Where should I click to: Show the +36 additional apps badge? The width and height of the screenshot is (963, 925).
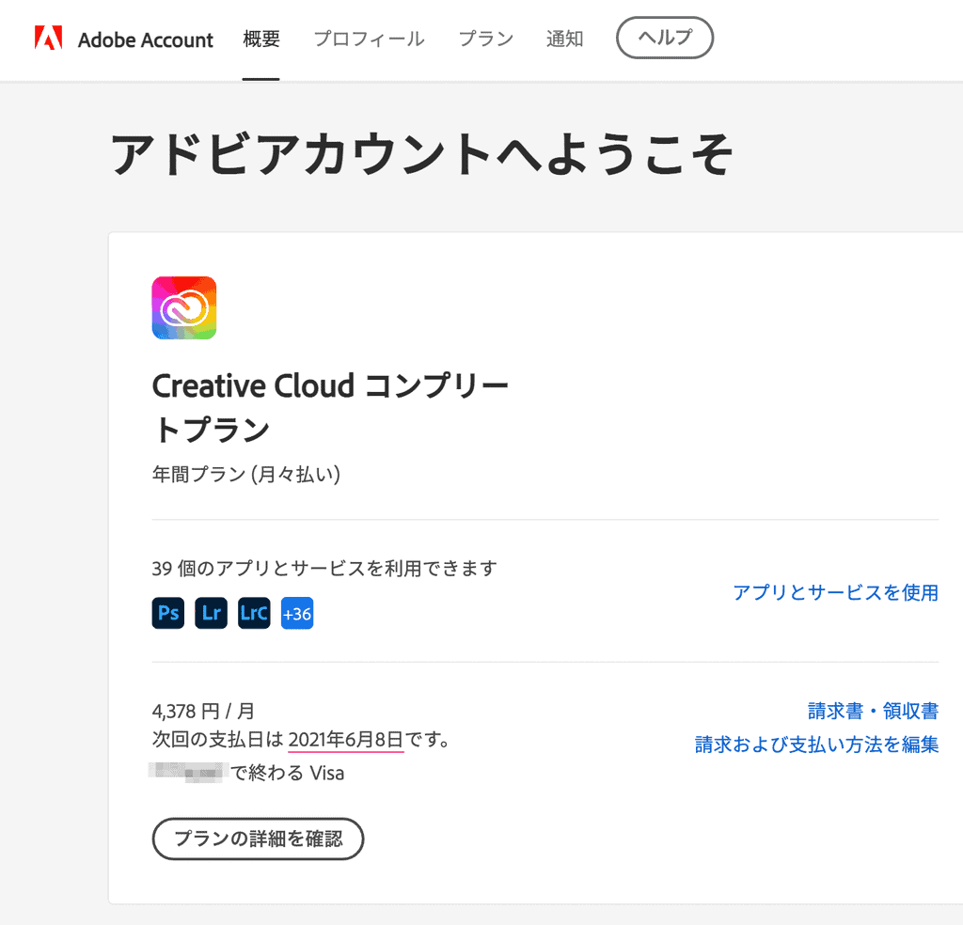(297, 614)
